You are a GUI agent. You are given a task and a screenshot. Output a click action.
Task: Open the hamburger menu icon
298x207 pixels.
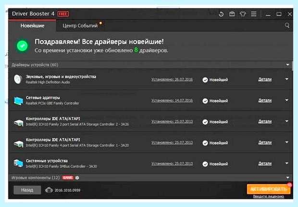click(x=254, y=14)
